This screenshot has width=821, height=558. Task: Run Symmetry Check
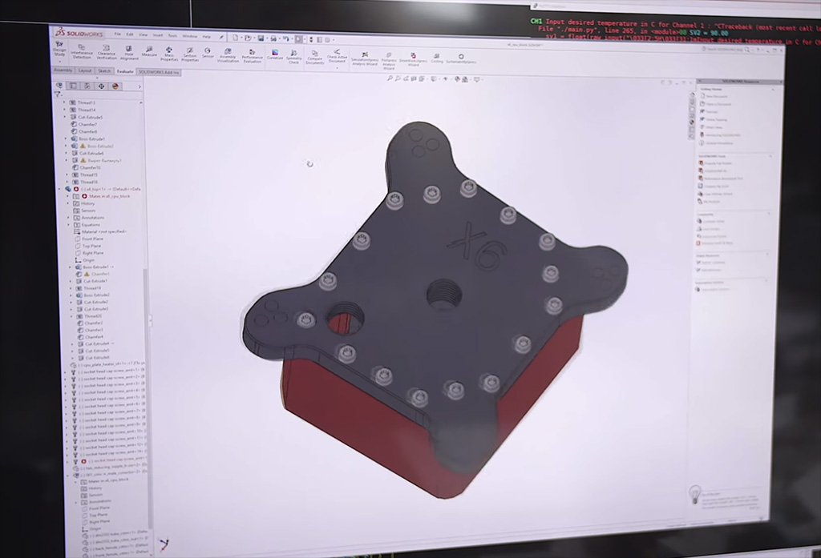tap(293, 57)
